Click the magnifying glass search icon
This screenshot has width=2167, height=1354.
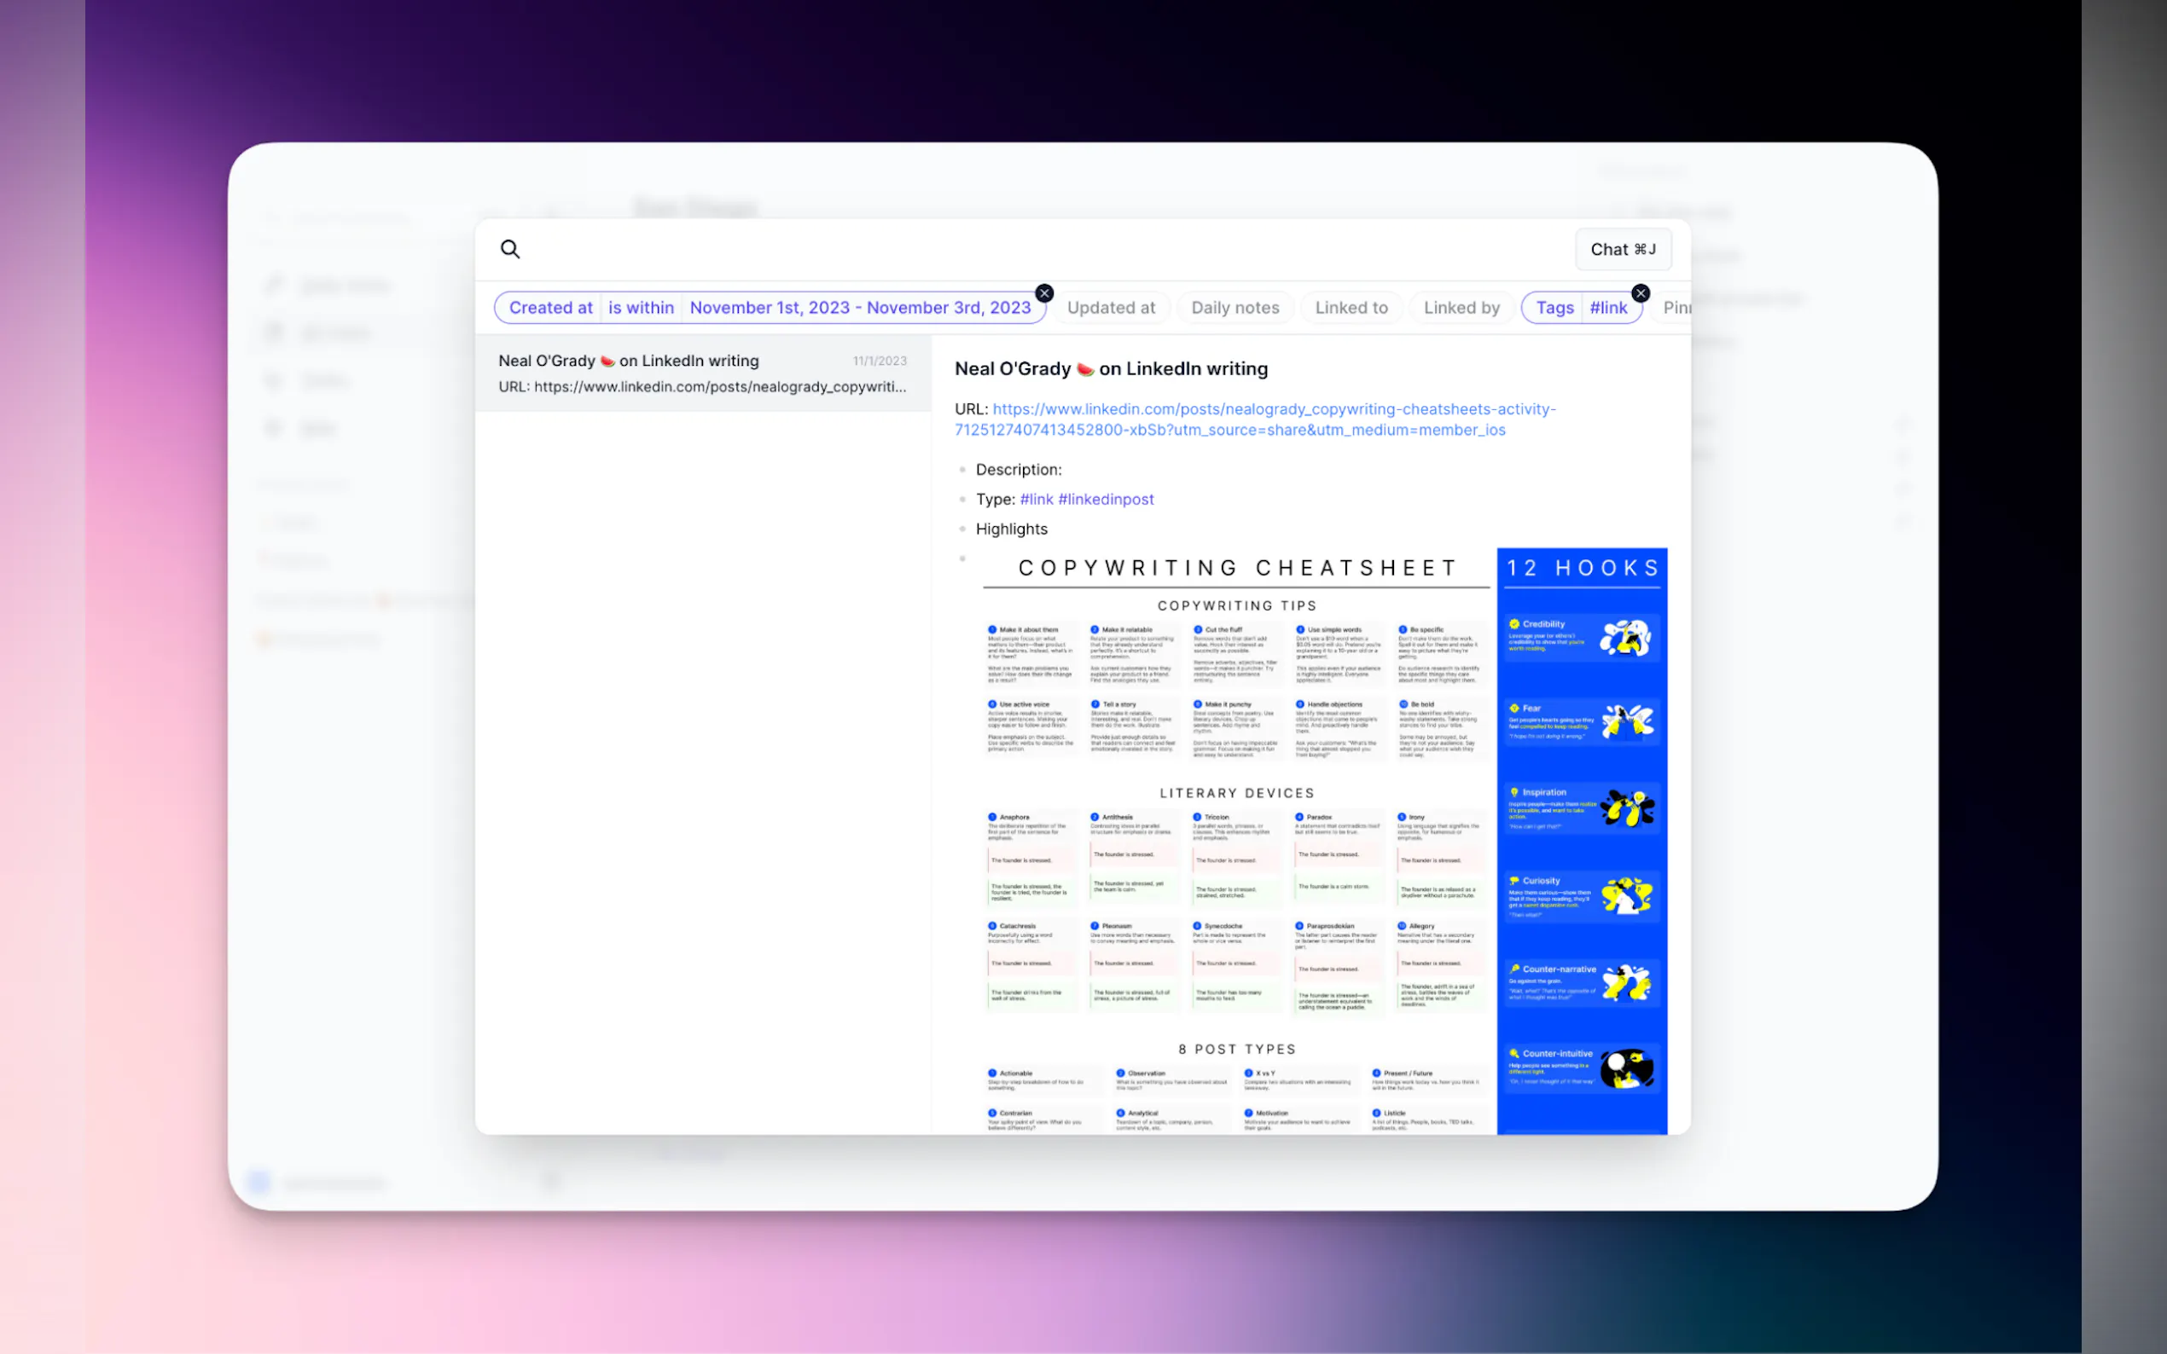point(509,249)
